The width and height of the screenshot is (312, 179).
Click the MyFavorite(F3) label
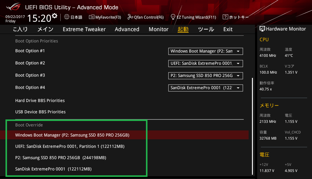[108, 17]
